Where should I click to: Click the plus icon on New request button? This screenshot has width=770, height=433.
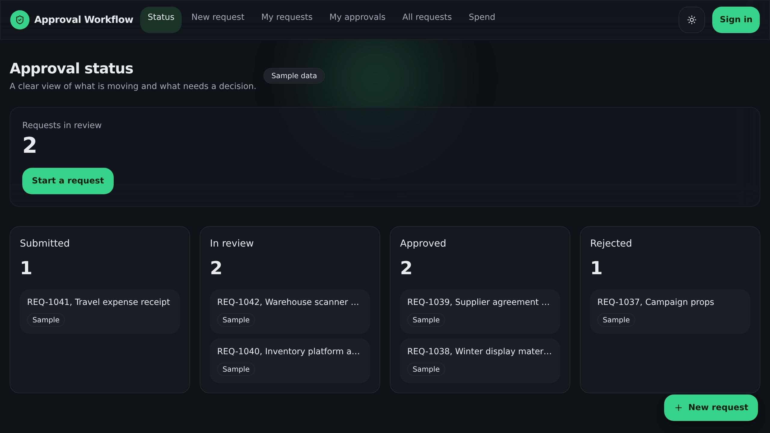(x=679, y=408)
